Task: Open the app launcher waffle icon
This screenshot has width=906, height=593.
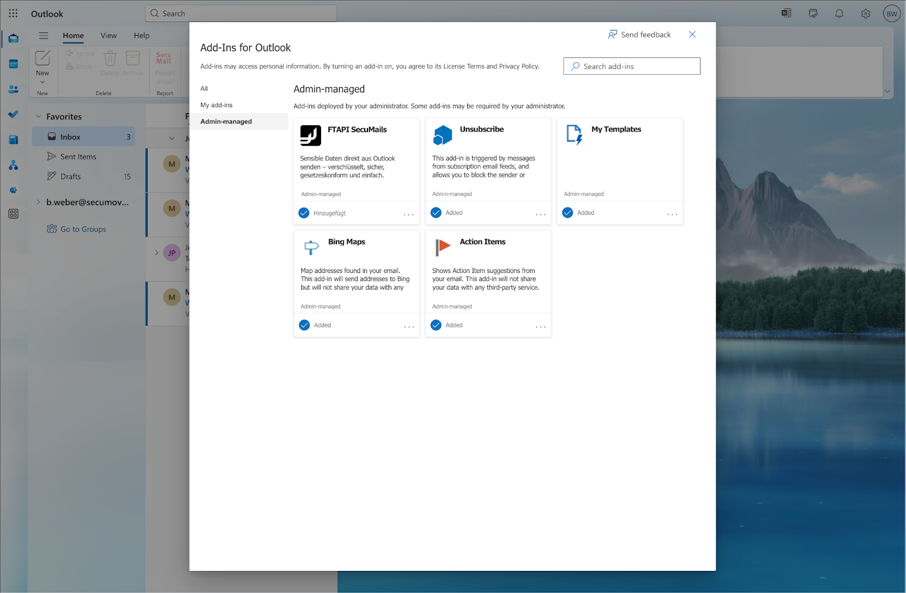Action: point(13,14)
